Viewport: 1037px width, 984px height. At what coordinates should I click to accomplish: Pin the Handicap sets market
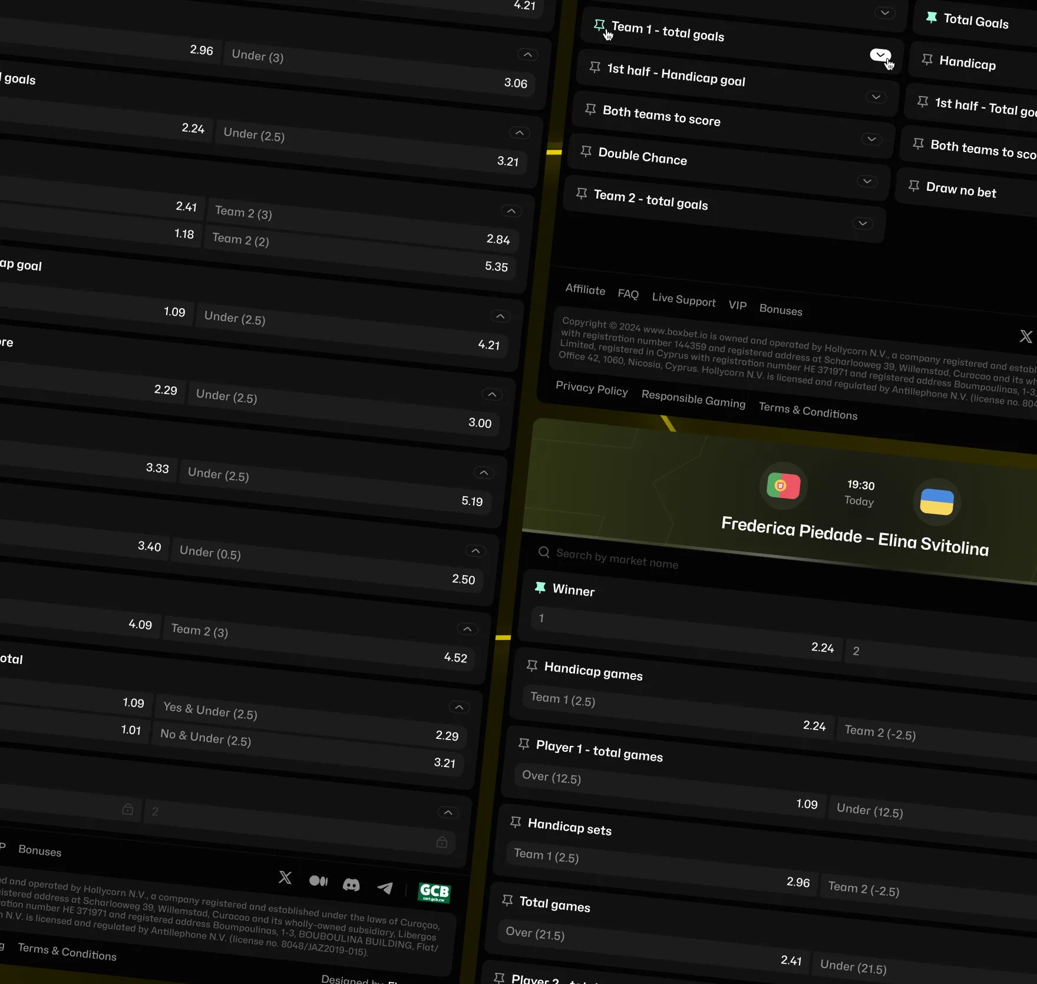(x=516, y=821)
